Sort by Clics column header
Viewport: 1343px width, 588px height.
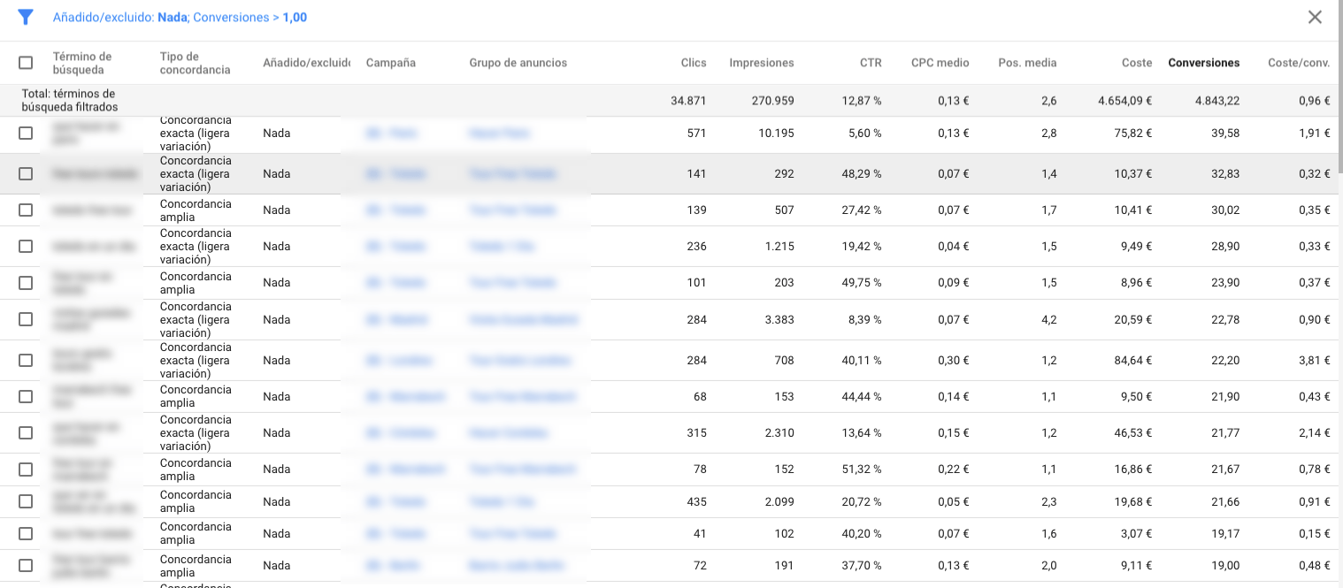pos(694,63)
